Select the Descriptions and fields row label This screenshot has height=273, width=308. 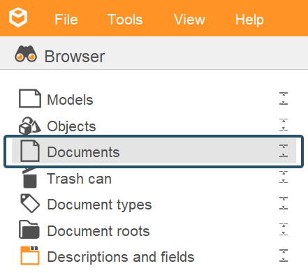[x=121, y=257]
